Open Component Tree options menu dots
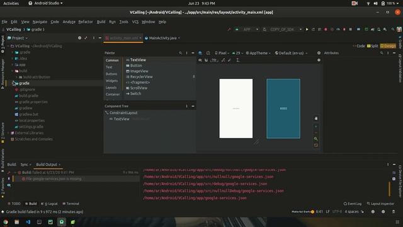 (x=186, y=106)
